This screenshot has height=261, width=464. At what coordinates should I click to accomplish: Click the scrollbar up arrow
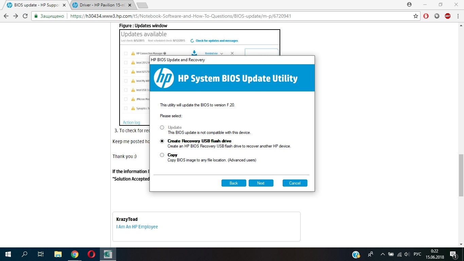pos(461,25)
